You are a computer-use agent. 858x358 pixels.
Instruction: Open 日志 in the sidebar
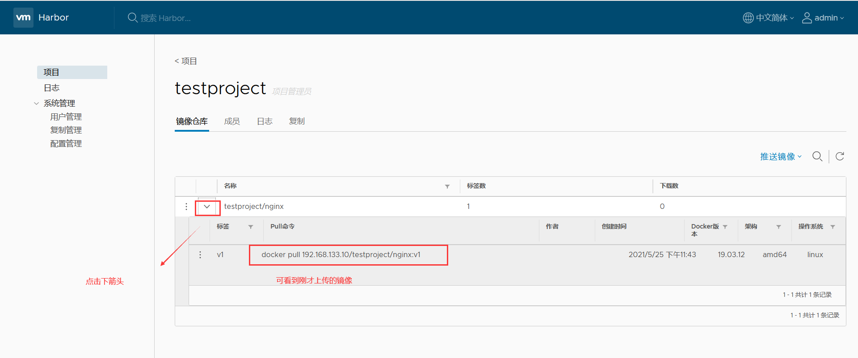(51, 88)
